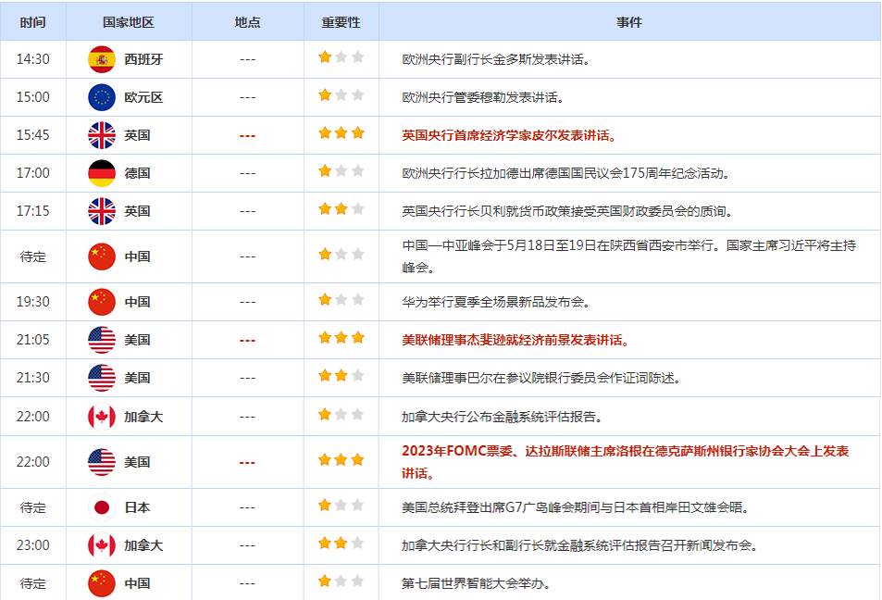Click the star rating in 17:00 Germany row
This screenshot has width=882, height=600.
click(x=341, y=171)
